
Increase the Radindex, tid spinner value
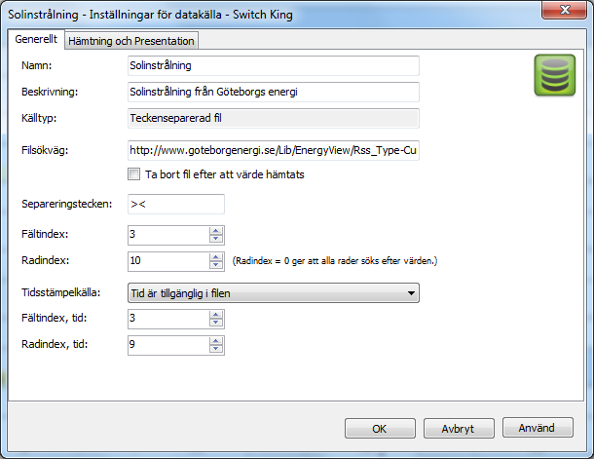coord(215,341)
